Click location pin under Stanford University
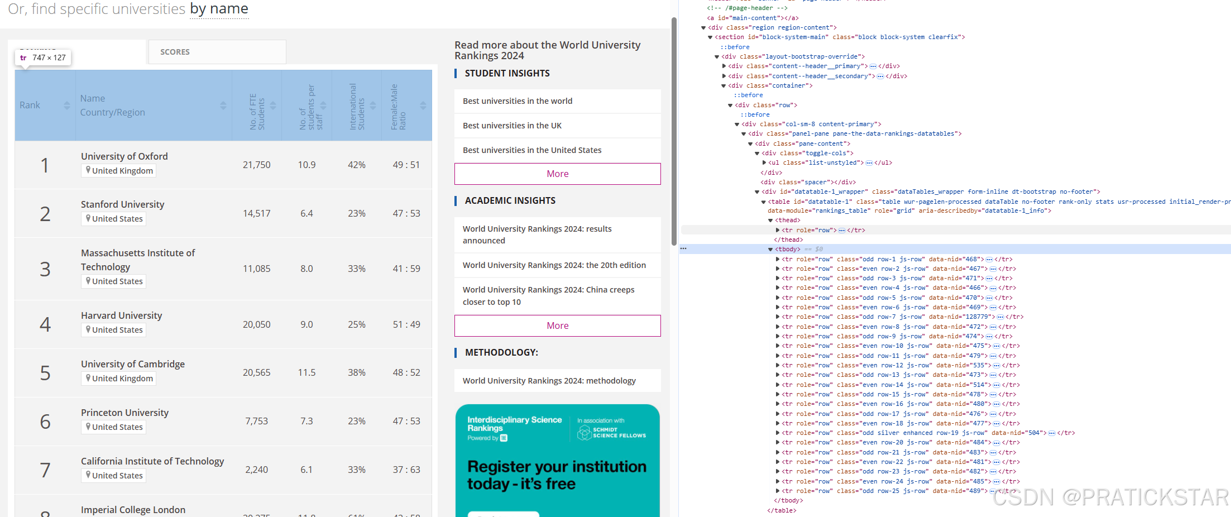 click(88, 218)
